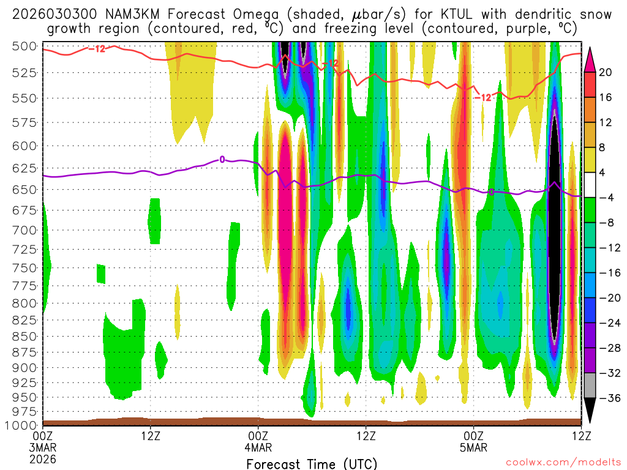Select the black bottom arrow of the color bar
627x470 pixels.
tap(590, 410)
